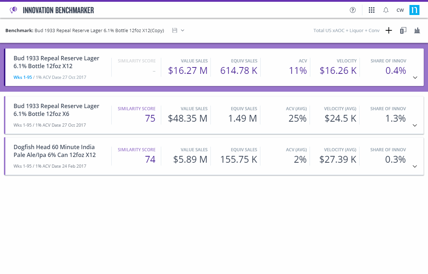Click the $24.5 K velocity average value
The height and width of the screenshot is (274, 428).
pyautogui.click(x=341, y=118)
